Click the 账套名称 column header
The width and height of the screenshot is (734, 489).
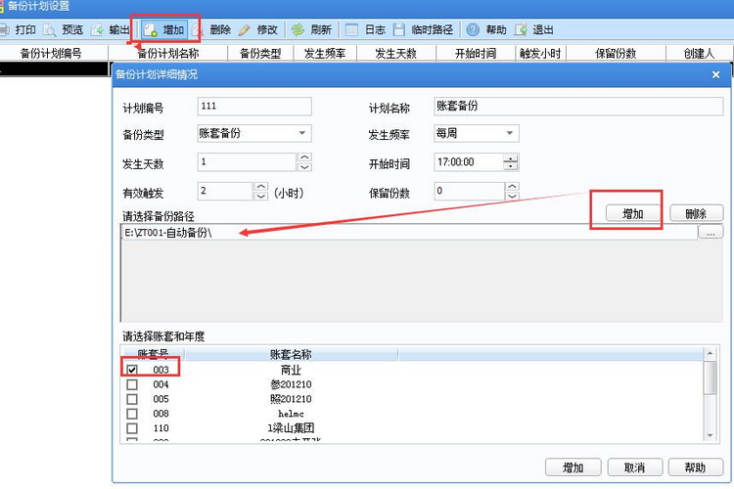291,354
